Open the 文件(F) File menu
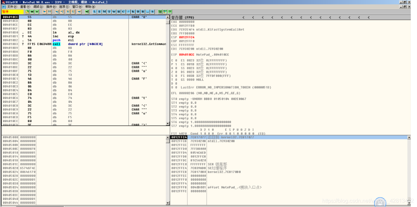This screenshot has height=207, width=417. [x=12, y=6]
